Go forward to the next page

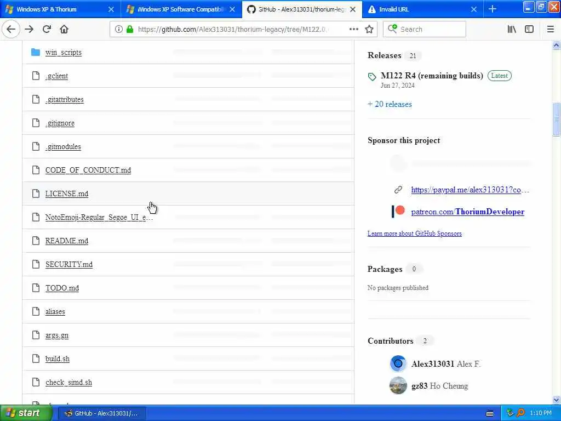pos(30,30)
